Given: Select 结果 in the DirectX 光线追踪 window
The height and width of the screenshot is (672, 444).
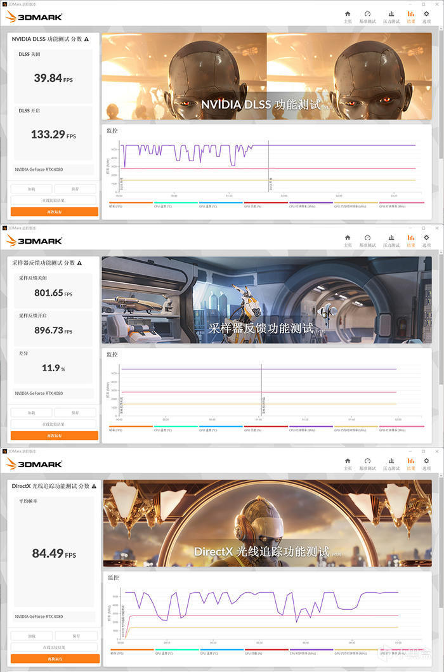Looking at the screenshot, I should pyautogui.click(x=411, y=464).
